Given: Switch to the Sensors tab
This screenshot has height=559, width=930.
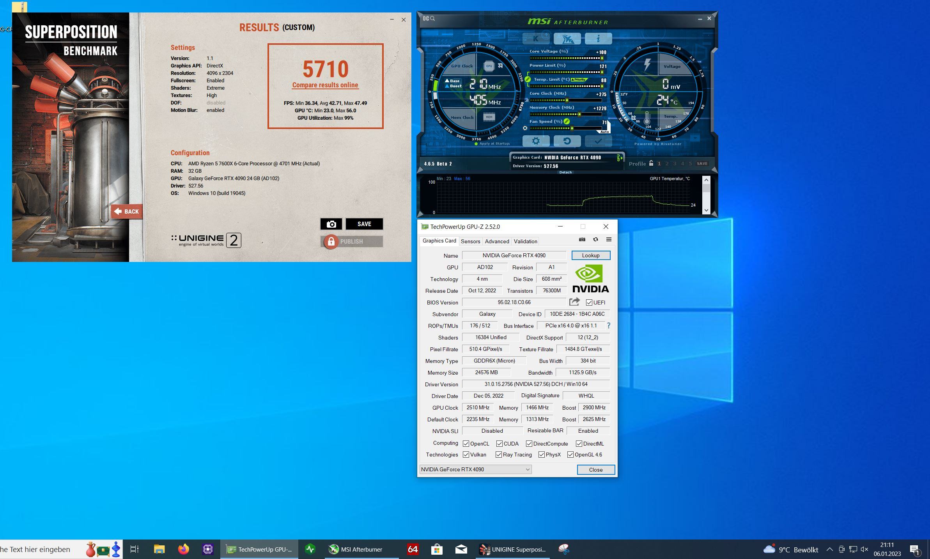Looking at the screenshot, I should pos(470,241).
